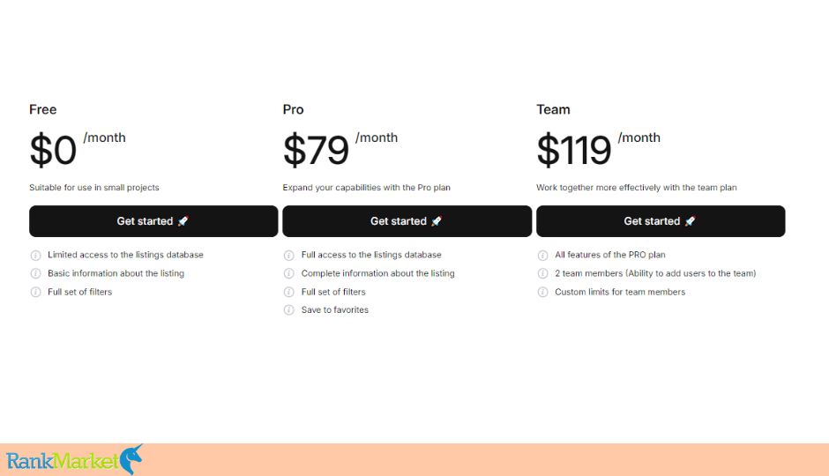This screenshot has height=476, width=829.
Task: Click info icon next to Complete information
Action: (x=288, y=273)
